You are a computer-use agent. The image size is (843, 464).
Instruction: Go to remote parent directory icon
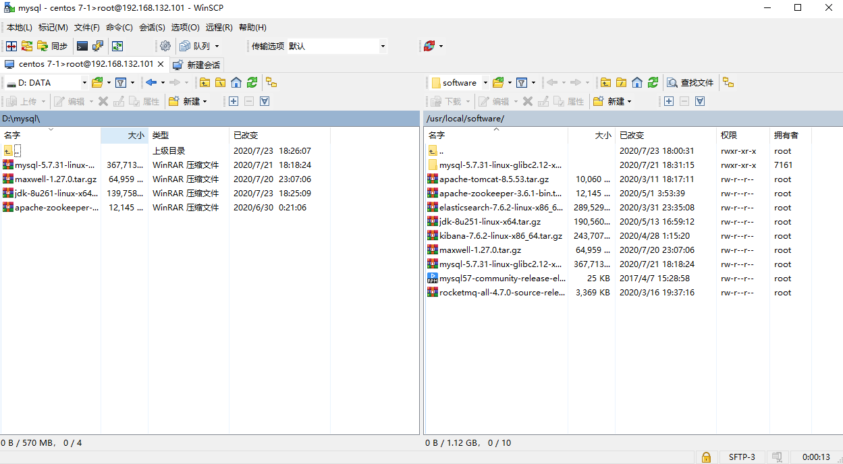coord(605,83)
